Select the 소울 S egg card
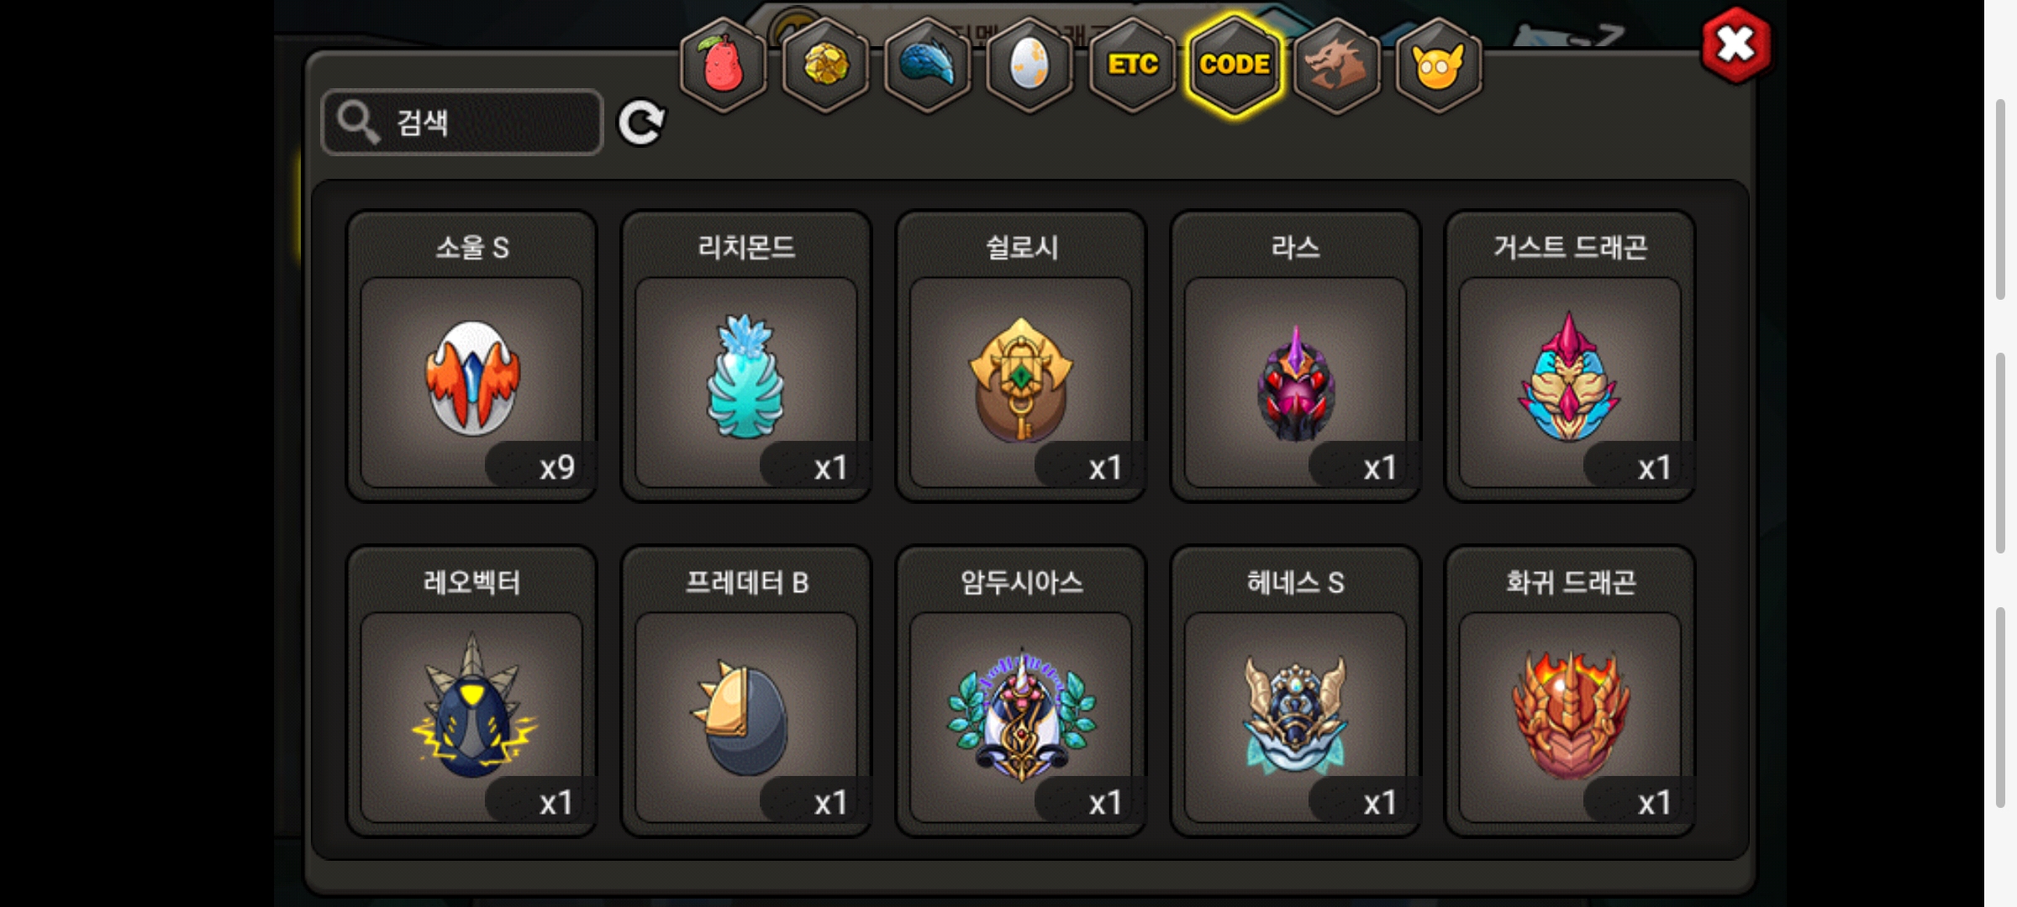The height and width of the screenshot is (907, 2017). [x=471, y=356]
